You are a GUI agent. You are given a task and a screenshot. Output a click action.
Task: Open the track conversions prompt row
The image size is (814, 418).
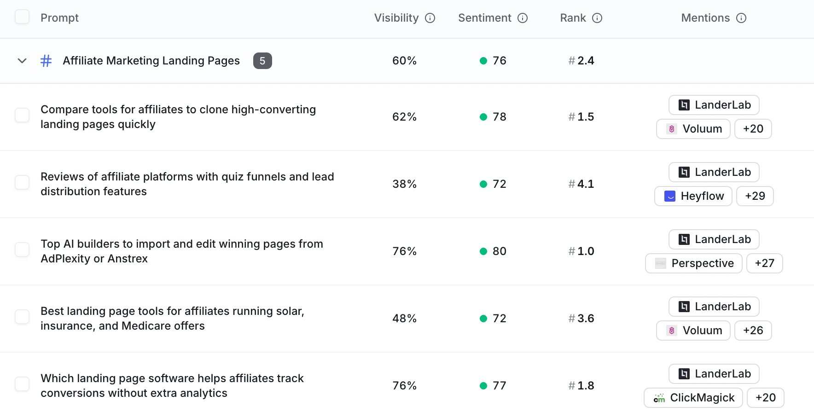click(172, 386)
